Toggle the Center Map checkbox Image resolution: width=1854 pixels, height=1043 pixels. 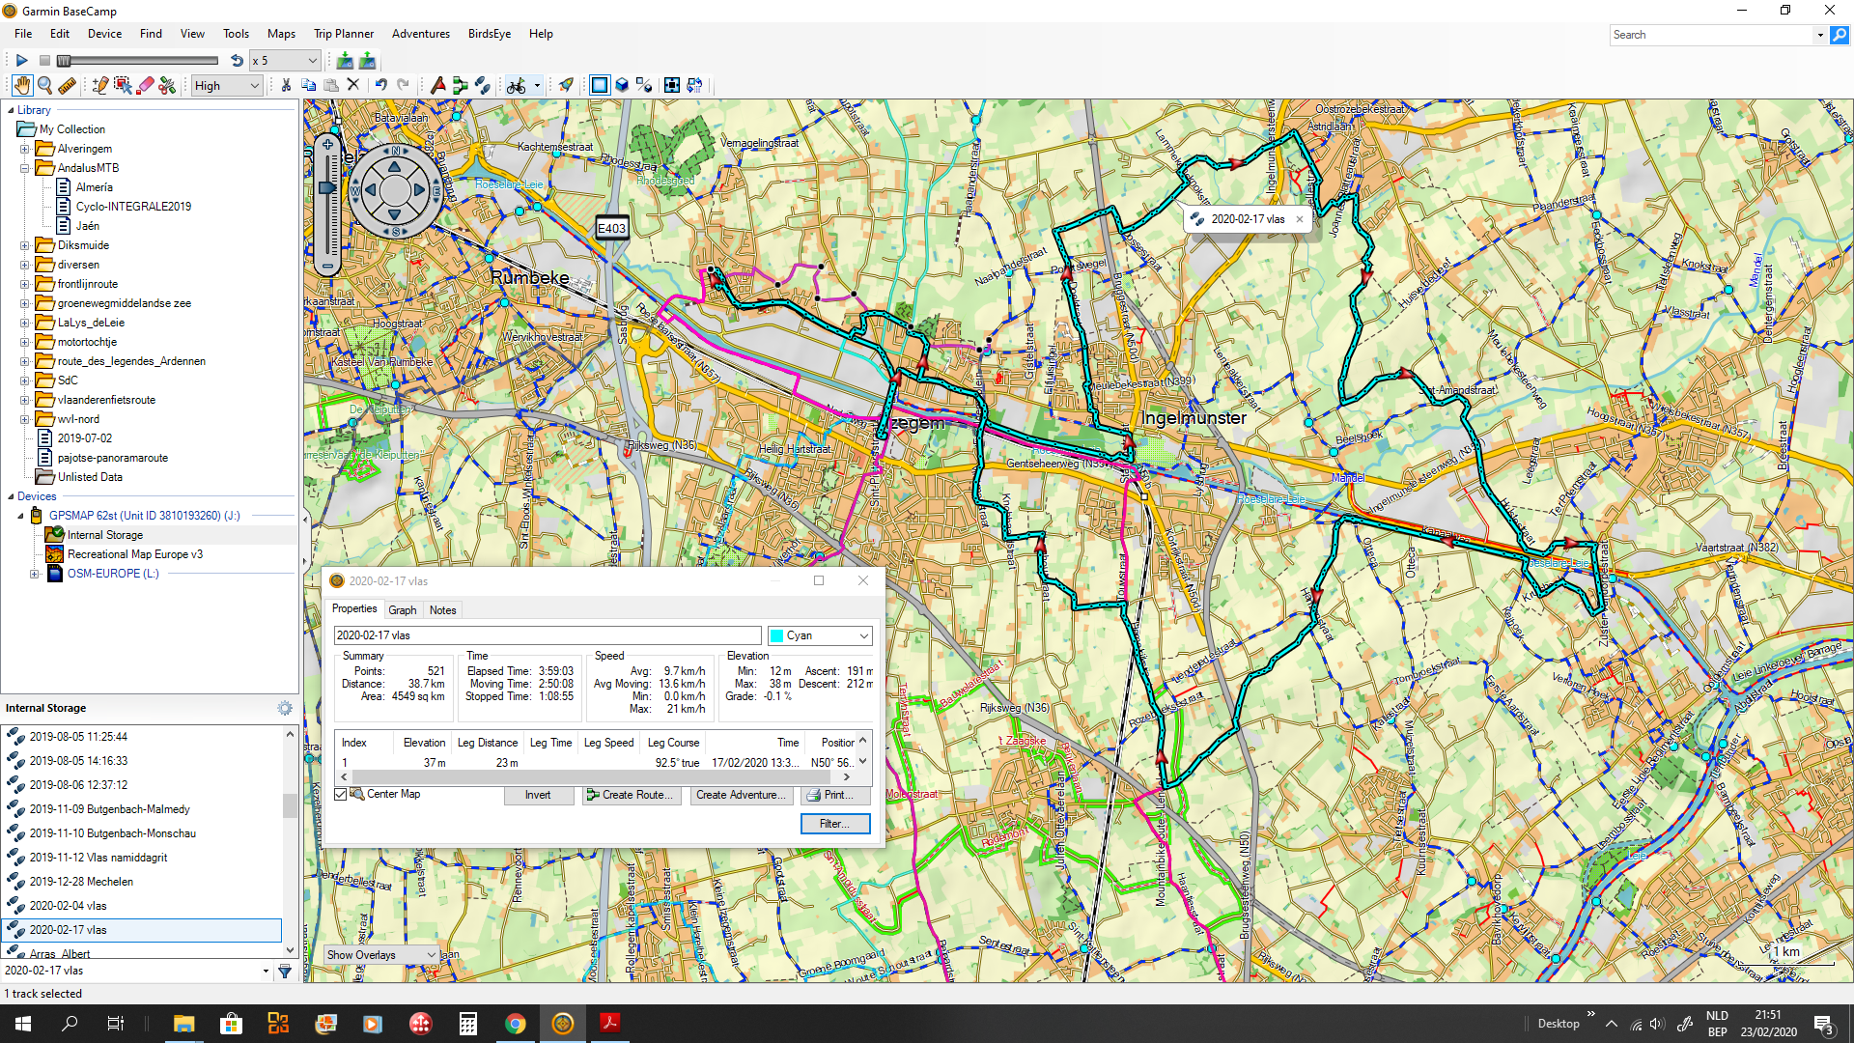point(340,794)
